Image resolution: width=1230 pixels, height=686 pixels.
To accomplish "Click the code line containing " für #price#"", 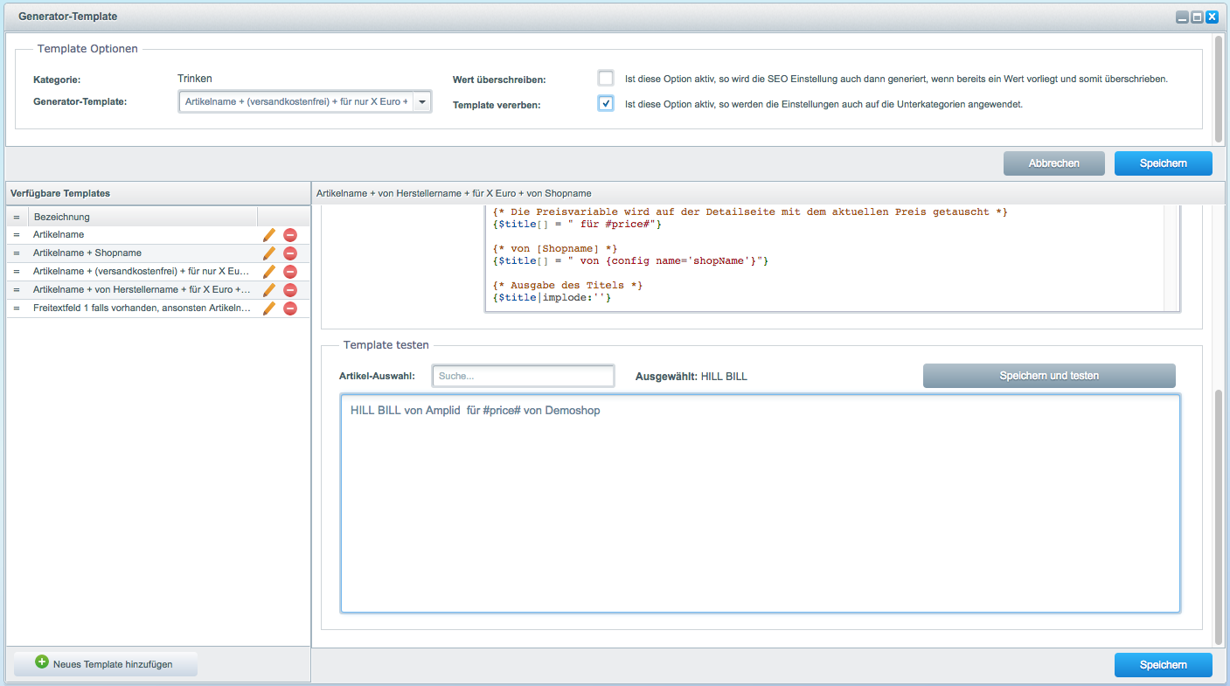I will click(577, 224).
